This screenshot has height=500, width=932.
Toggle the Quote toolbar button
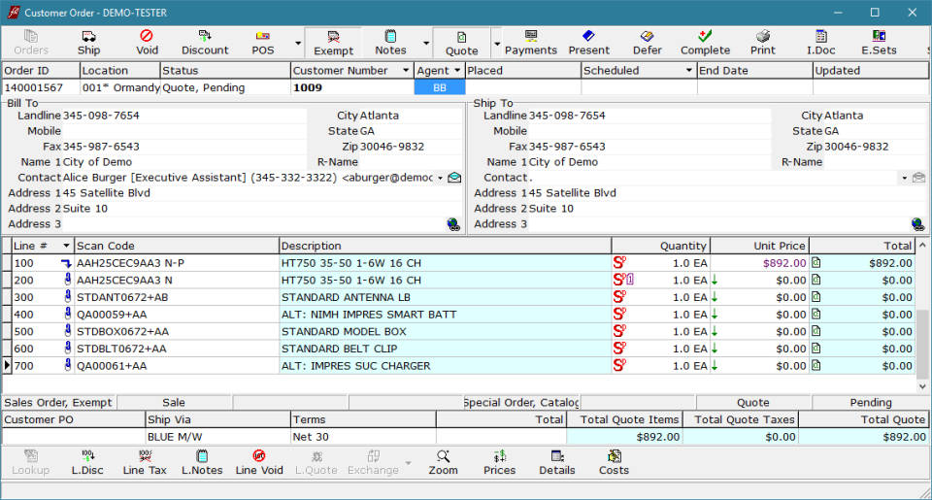(x=461, y=43)
